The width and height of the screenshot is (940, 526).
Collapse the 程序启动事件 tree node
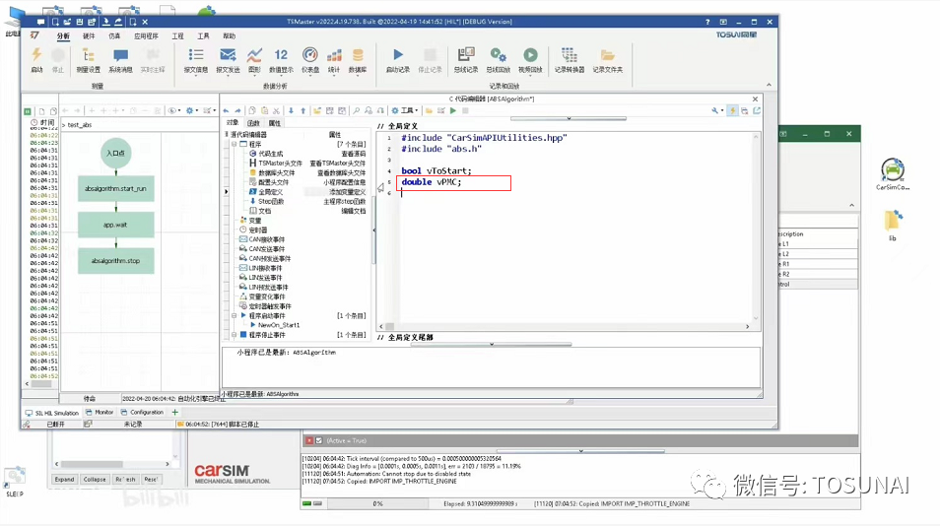point(234,316)
